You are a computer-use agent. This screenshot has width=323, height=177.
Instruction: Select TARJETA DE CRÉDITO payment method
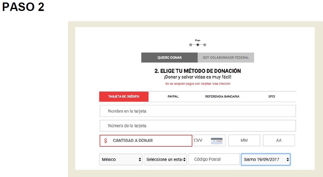124,97
